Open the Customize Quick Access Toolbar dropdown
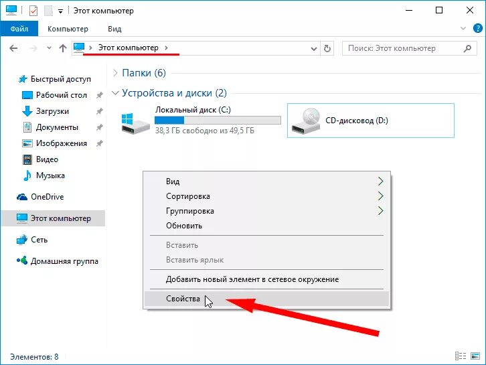Viewport: 486px width, 365px height. click(x=61, y=11)
